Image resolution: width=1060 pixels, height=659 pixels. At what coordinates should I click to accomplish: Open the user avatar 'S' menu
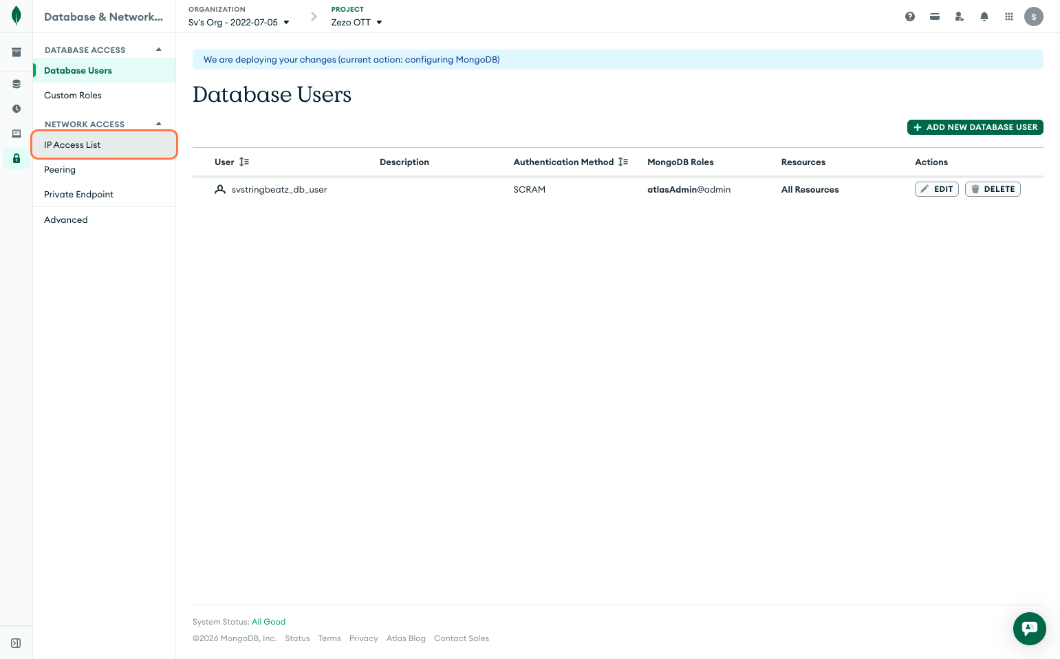(1033, 17)
